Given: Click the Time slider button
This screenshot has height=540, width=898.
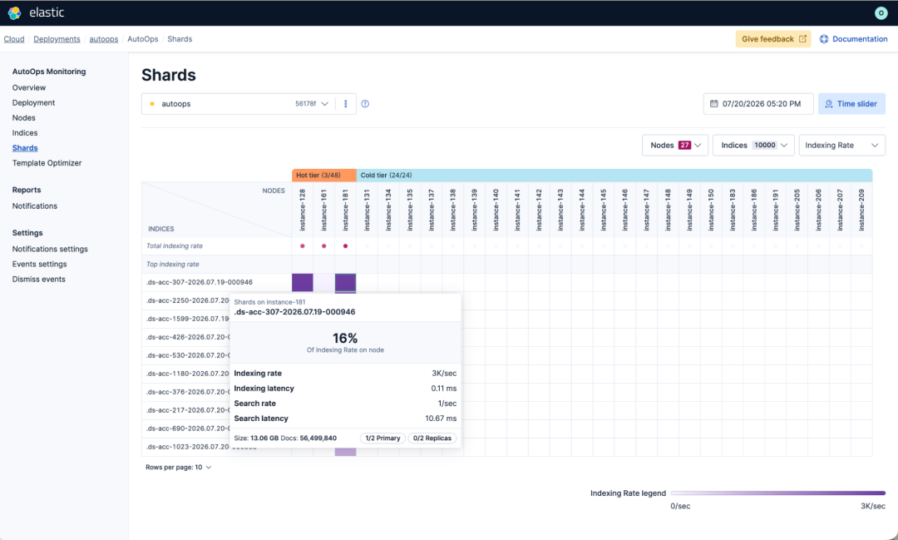Looking at the screenshot, I should 851,104.
